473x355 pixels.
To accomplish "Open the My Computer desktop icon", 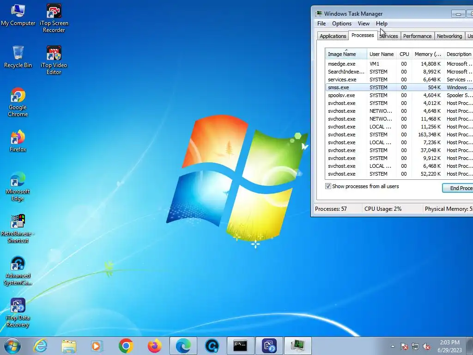I will 18,15.
